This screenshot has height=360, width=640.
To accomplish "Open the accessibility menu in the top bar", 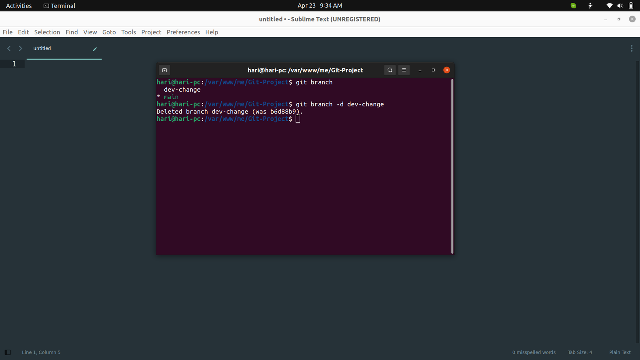I will pos(590,6).
